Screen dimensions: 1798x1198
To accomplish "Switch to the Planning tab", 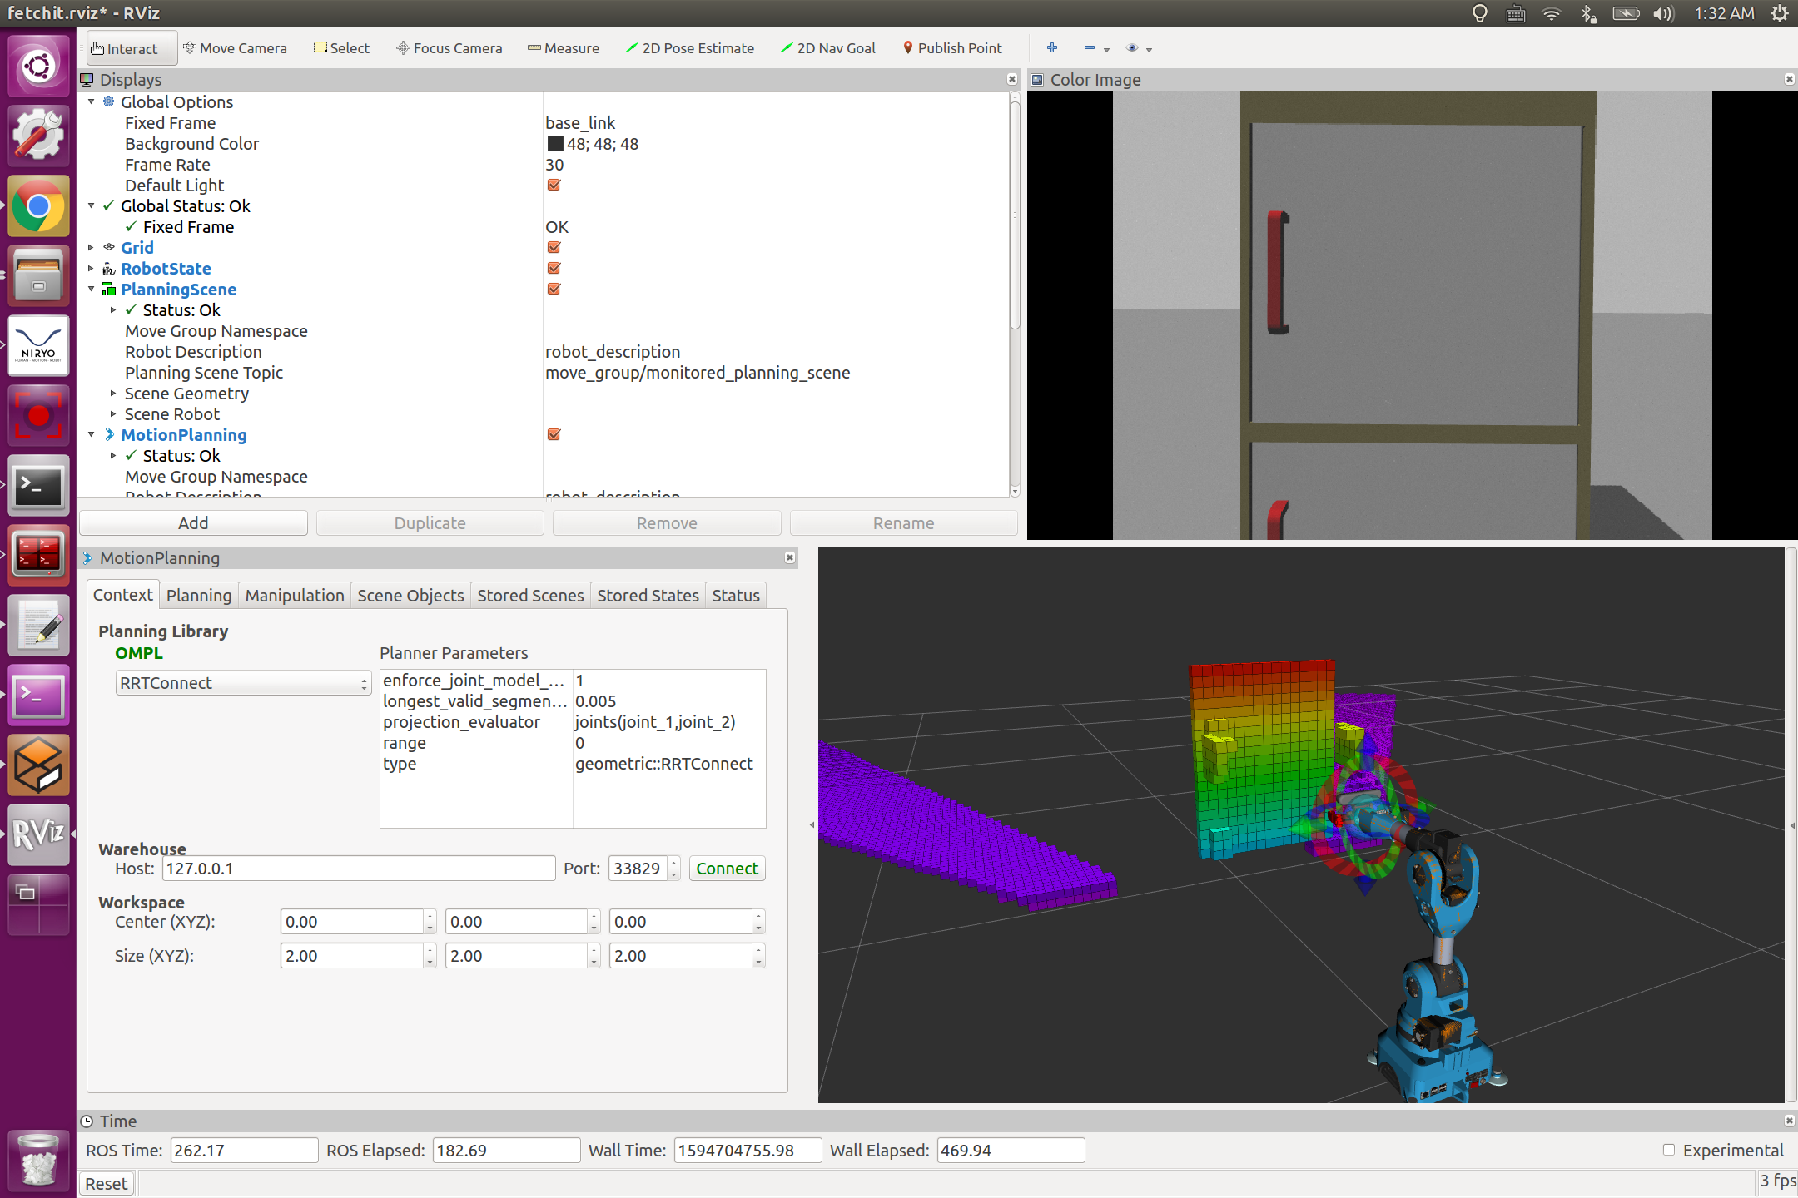I will [199, 595].
